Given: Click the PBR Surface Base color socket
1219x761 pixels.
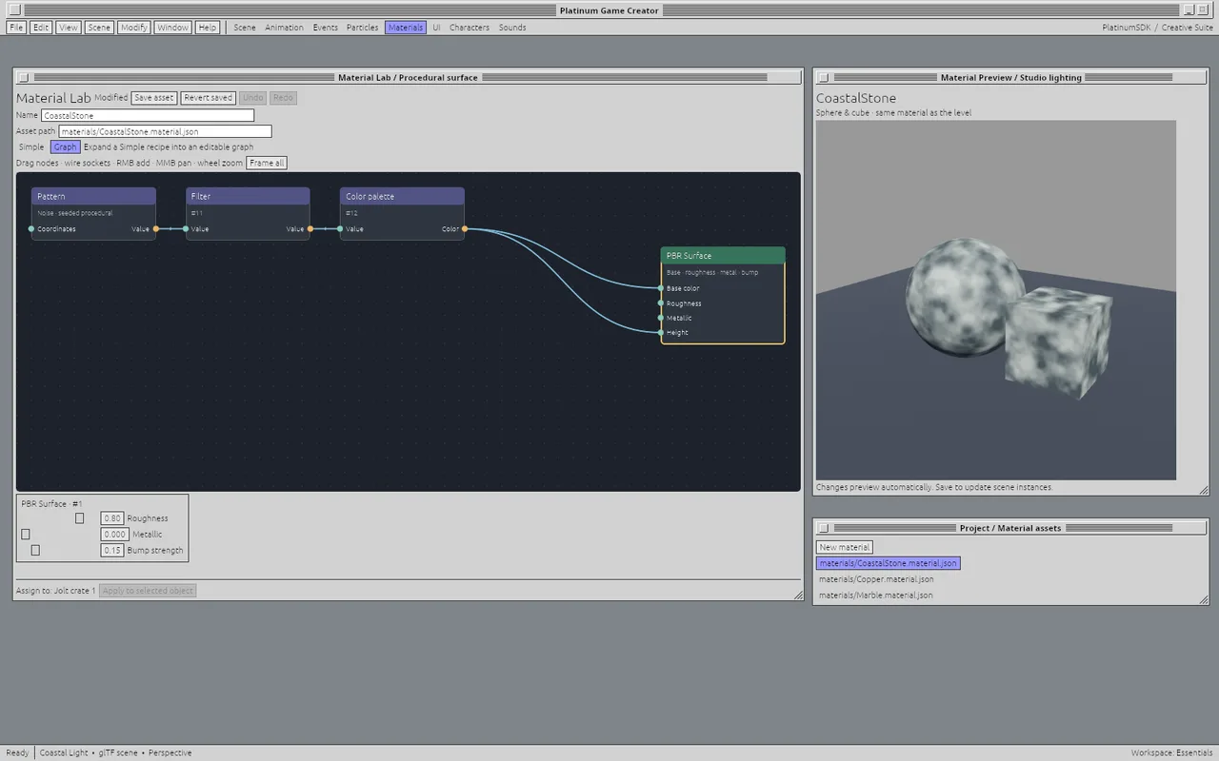Looking at the screenshot, I should click(x=661, y=288).
